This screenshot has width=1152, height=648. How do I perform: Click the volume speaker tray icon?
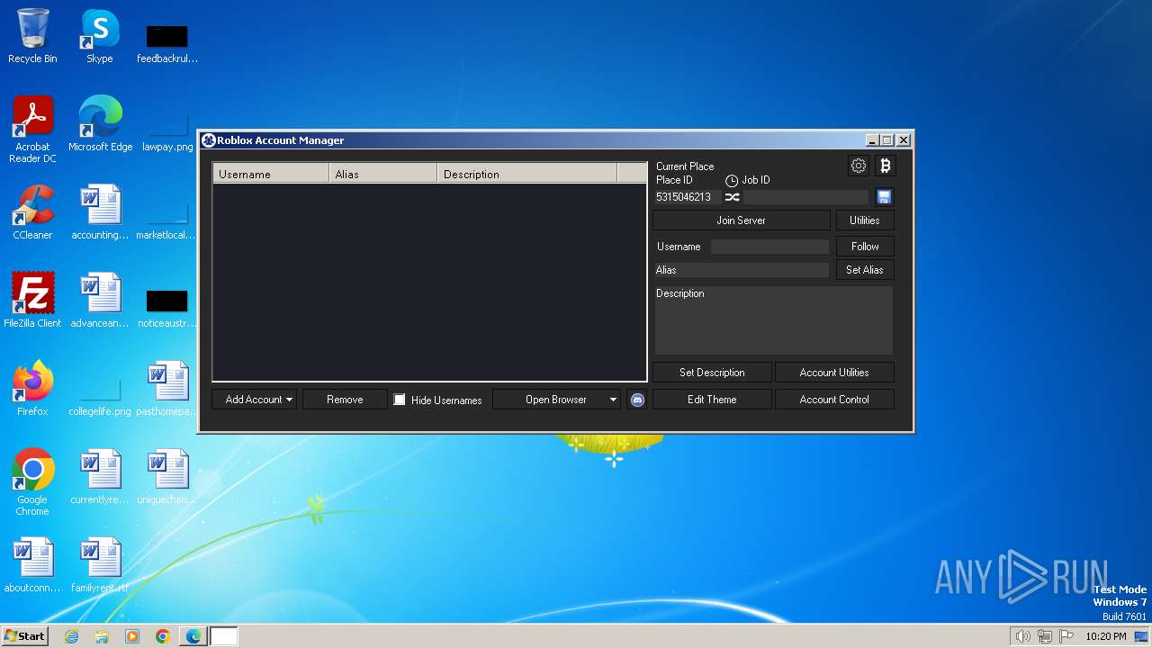pos(1022,636)
